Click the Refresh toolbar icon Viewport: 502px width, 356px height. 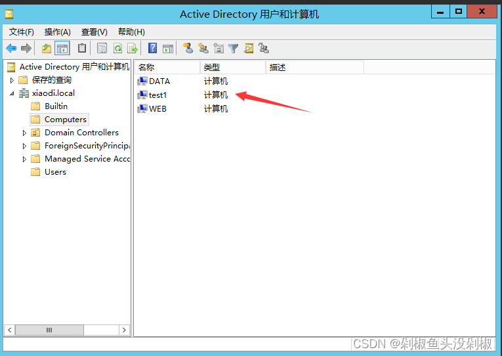click(118, 49)
